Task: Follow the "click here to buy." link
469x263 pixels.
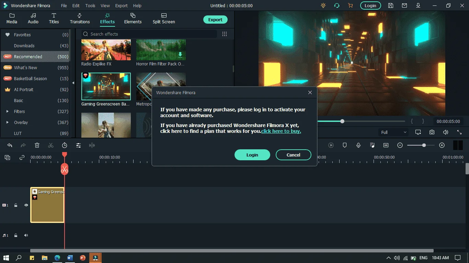Action: pos(281,131)
